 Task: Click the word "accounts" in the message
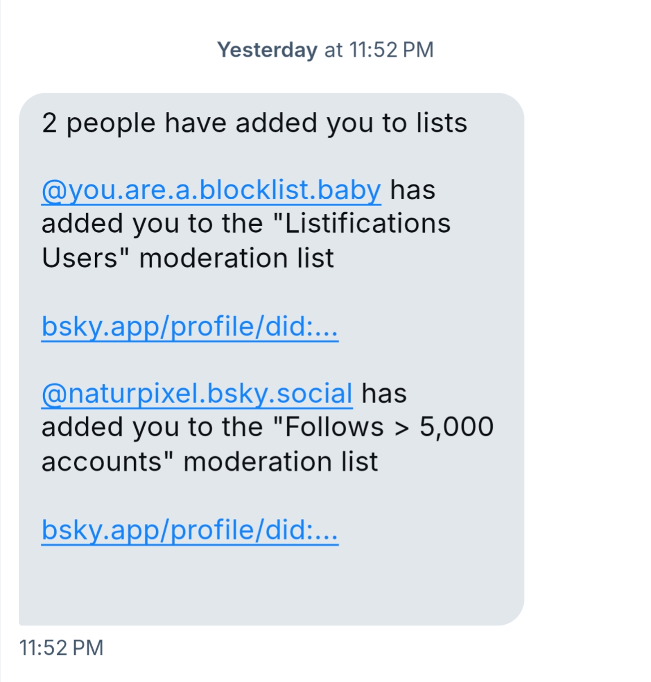tap(102, 462)
